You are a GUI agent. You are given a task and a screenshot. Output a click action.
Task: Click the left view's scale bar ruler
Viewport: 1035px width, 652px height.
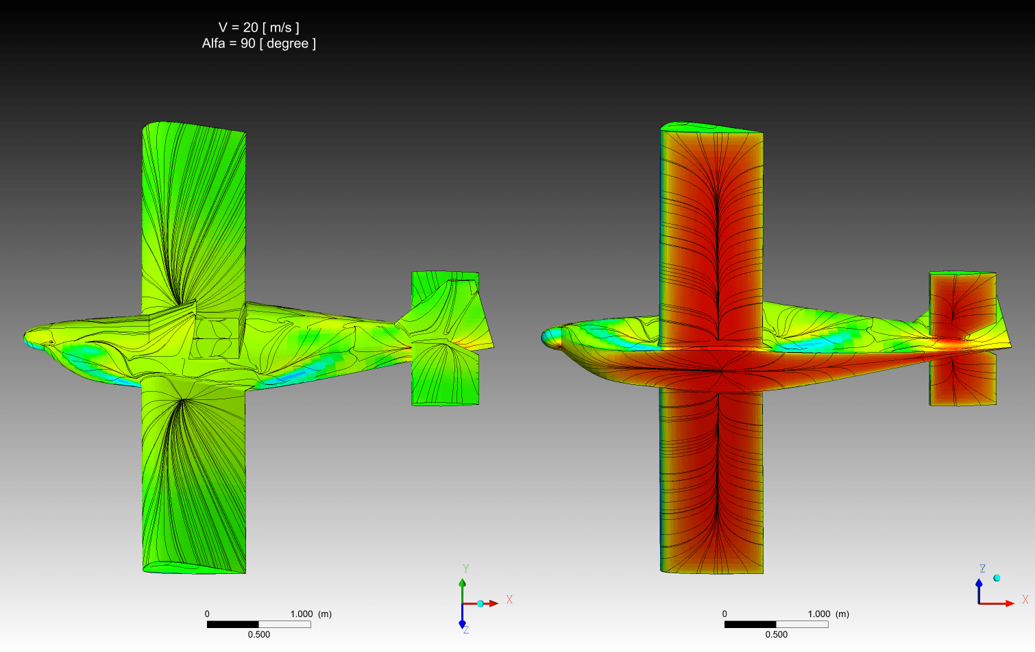click(258, 624)
